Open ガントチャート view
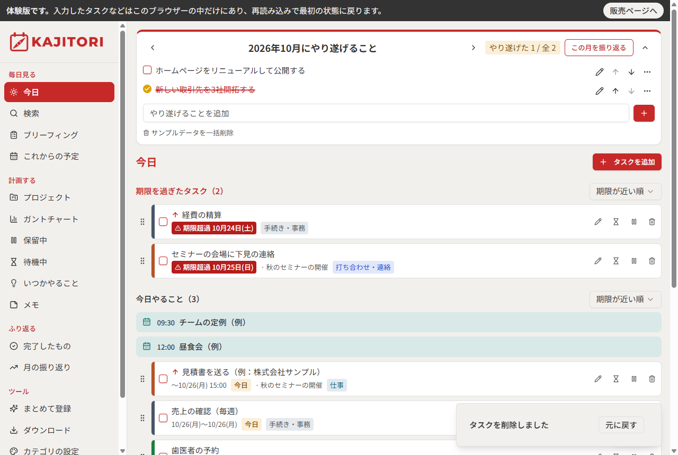Image resolution: width=678 pixels, height=455 pixels. pos(59,219)
